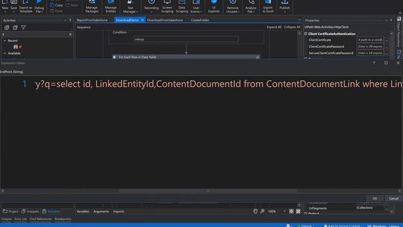Open the Breakpoints panel

pyautogui.click(x=63, y=219)
